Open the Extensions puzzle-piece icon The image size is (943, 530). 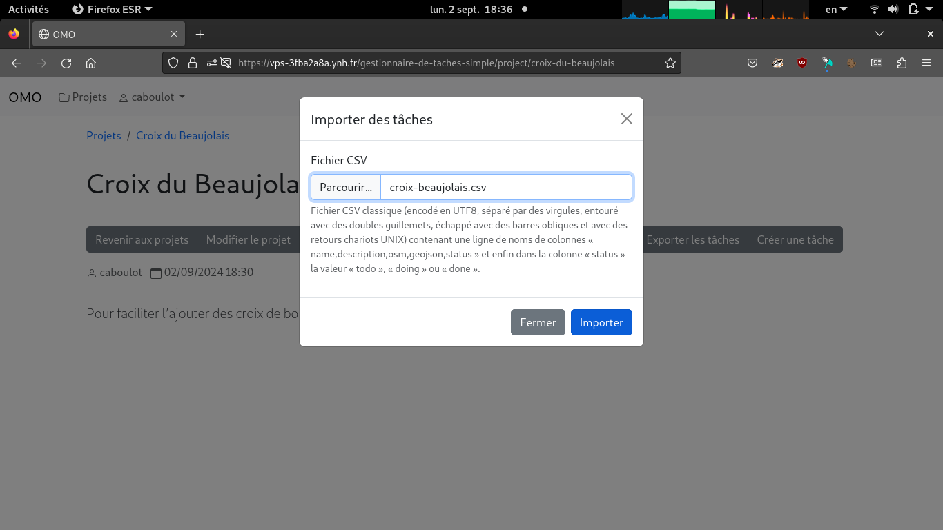(902, 63)
